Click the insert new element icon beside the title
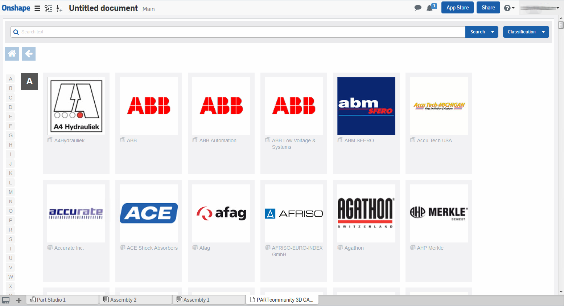This screenshot has width=564, height=306. pyautogui.click(x=59, y=8)
